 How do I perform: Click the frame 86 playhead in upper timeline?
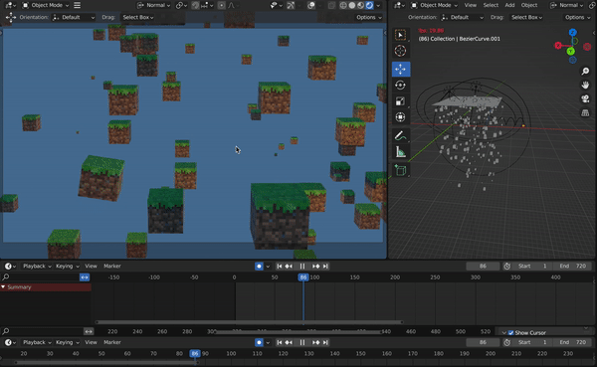pos(303,277)
